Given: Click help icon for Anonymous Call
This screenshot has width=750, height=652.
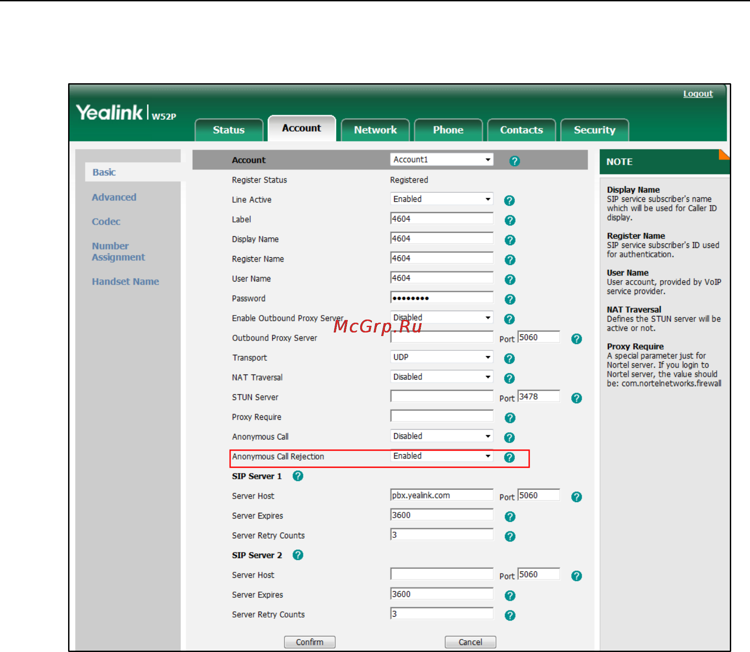Looking at the screenshot, I should (509, 438).
